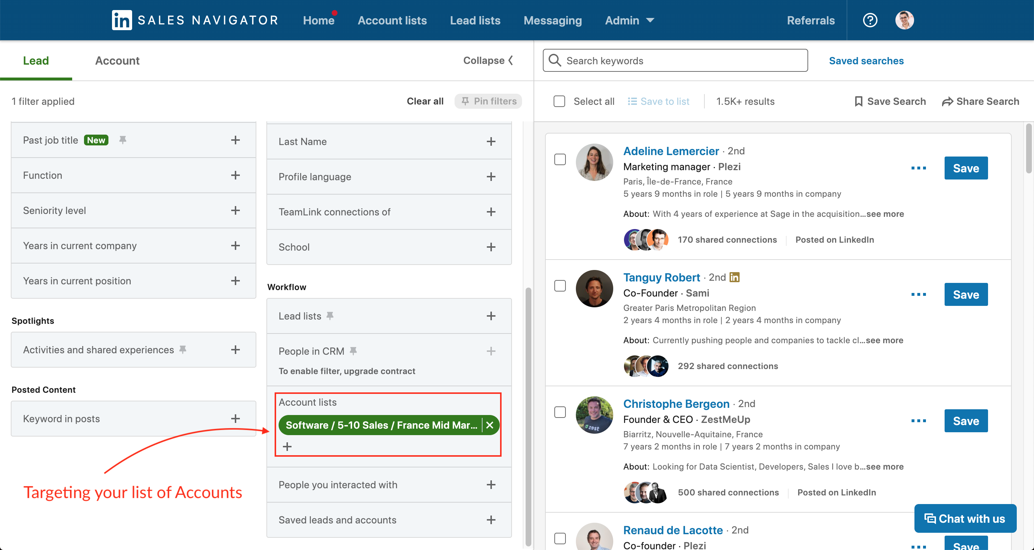The width and height of the screenshot is (1034, 550).
Task: Switch to the Account tab
Action: pos(118,60)
